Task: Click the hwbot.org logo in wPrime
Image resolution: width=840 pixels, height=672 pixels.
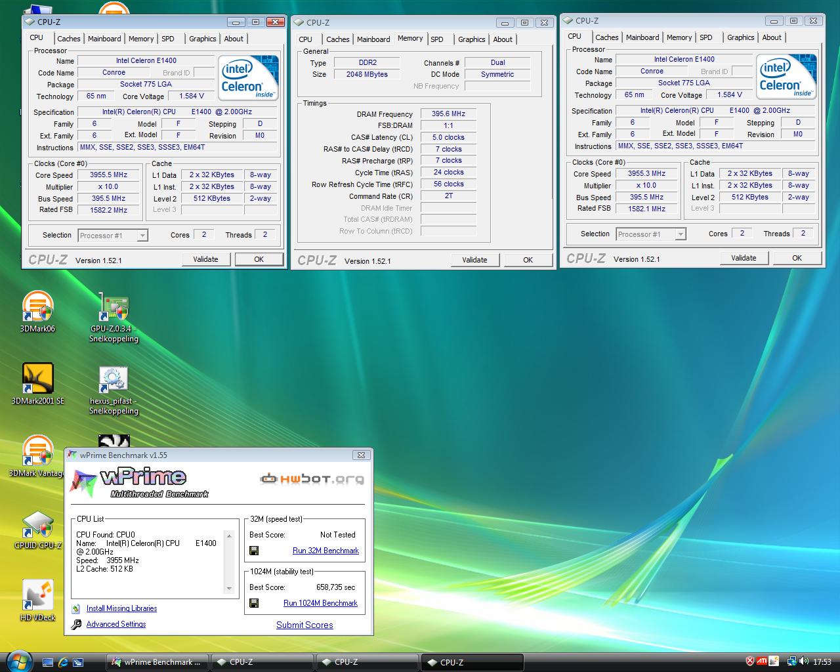Action: click(x=312, y=479)
